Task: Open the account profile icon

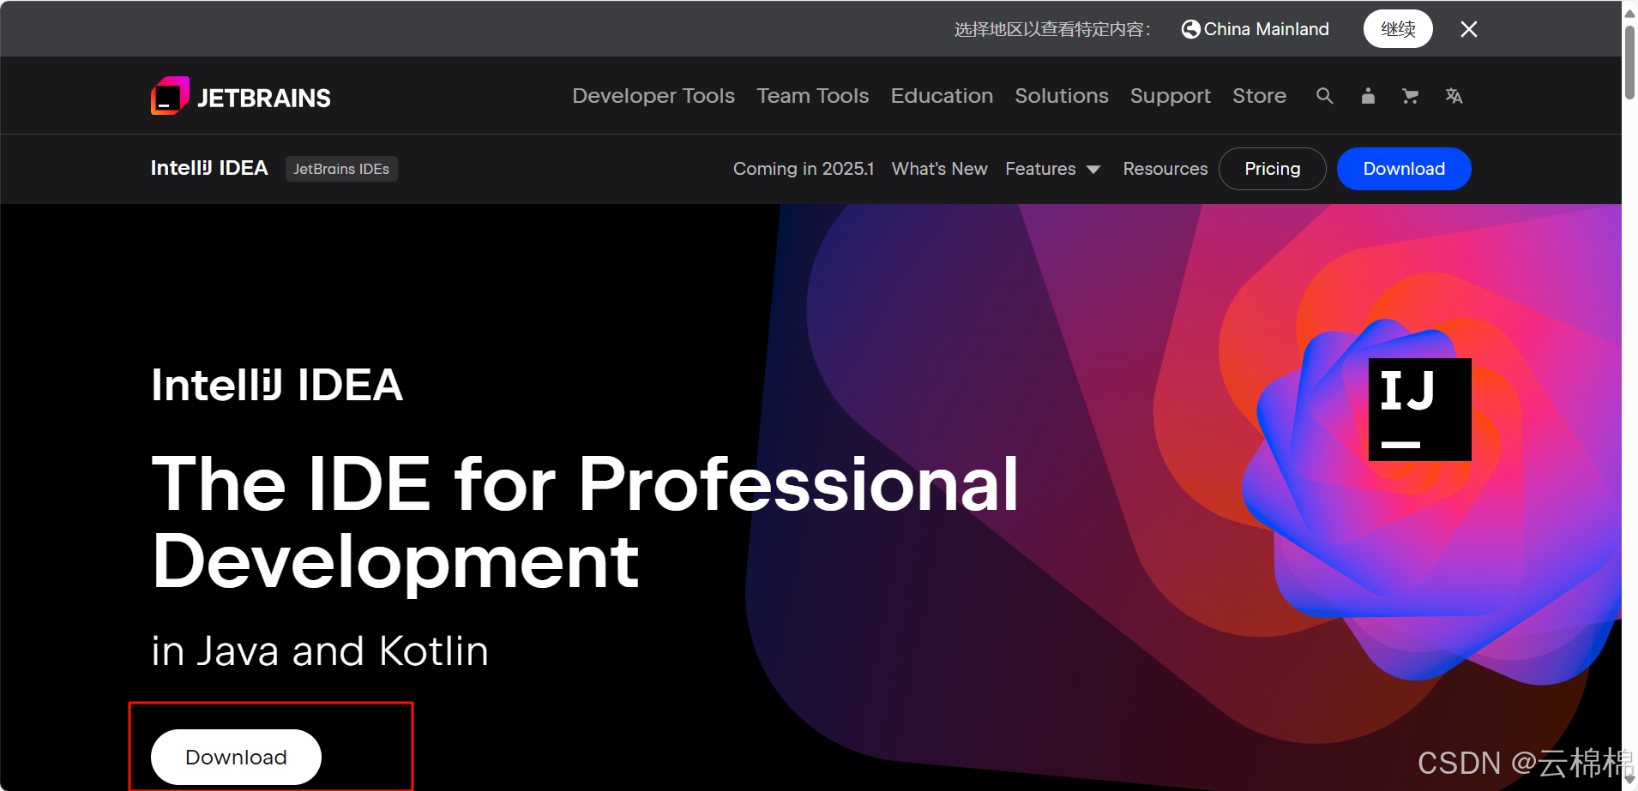Action: pyautogui.click(x=1368, y=96)
